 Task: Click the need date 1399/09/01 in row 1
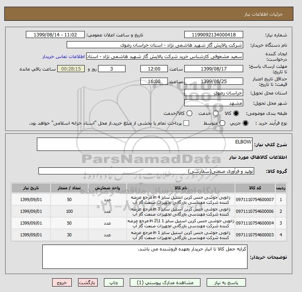(31, 200)
